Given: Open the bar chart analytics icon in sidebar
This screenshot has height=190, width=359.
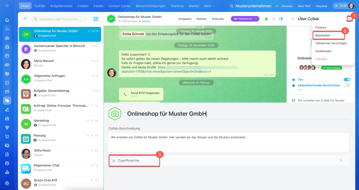Looking at the screenshot, I should click(x=7, y=172).
